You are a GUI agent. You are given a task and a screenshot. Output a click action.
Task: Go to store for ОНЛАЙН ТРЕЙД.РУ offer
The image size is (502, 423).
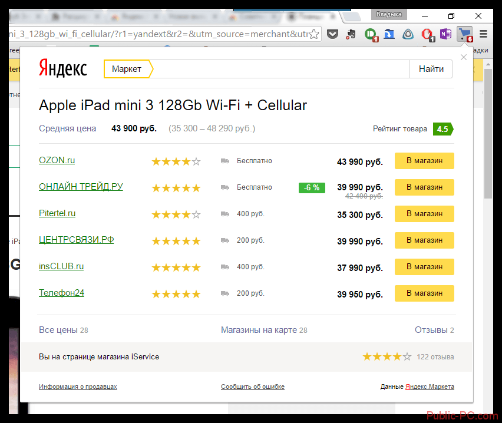tap(424, 187)
